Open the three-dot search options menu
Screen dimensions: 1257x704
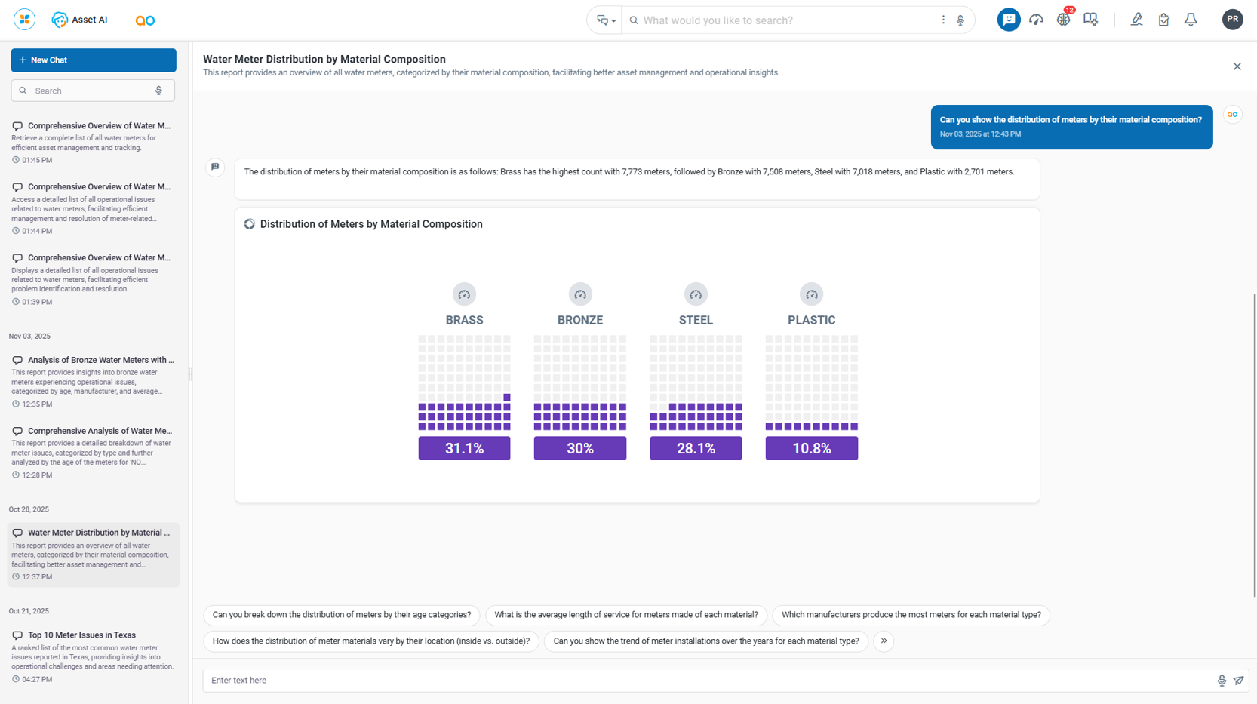pyautogui.click(x=943, y=20)
